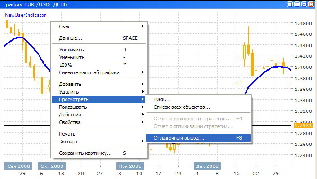Close the EUR/USD chart window
This screenshot has height=179, width=317.
tap(311, 4)
